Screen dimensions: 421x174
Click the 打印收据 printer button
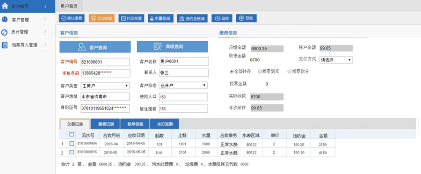click(102, 18)
